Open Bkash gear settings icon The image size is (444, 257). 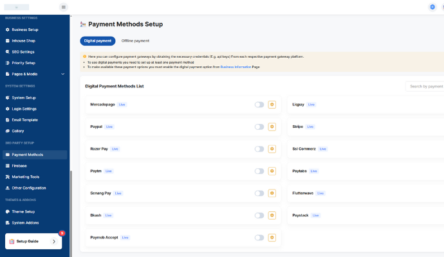pyautogui.click(x=272, y=215)
